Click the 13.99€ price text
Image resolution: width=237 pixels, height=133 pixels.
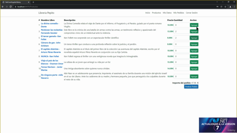170,31
